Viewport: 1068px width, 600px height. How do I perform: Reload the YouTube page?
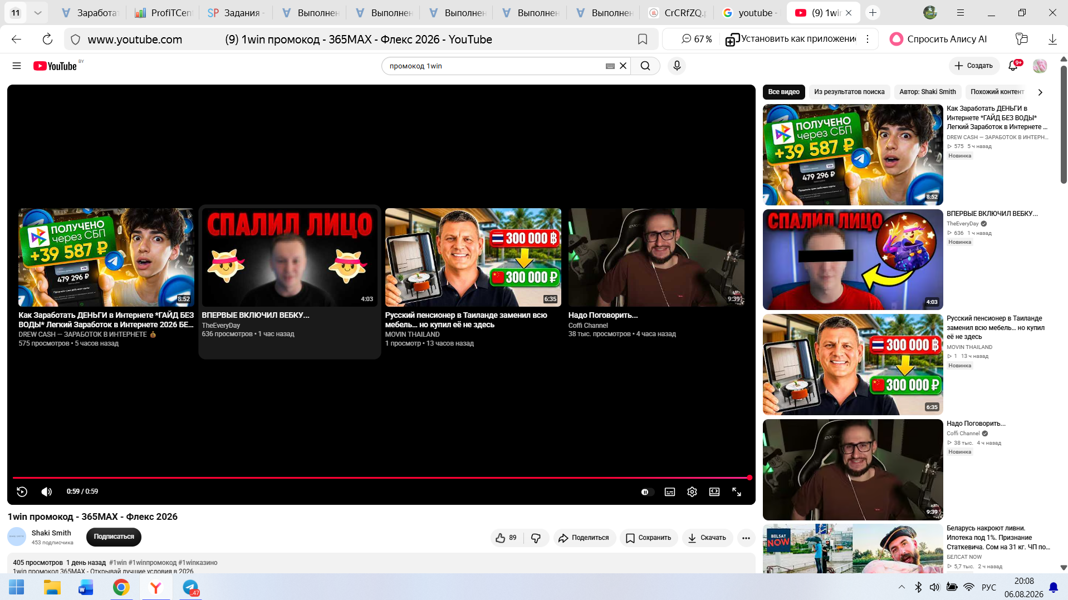click(x=47, y=39)
